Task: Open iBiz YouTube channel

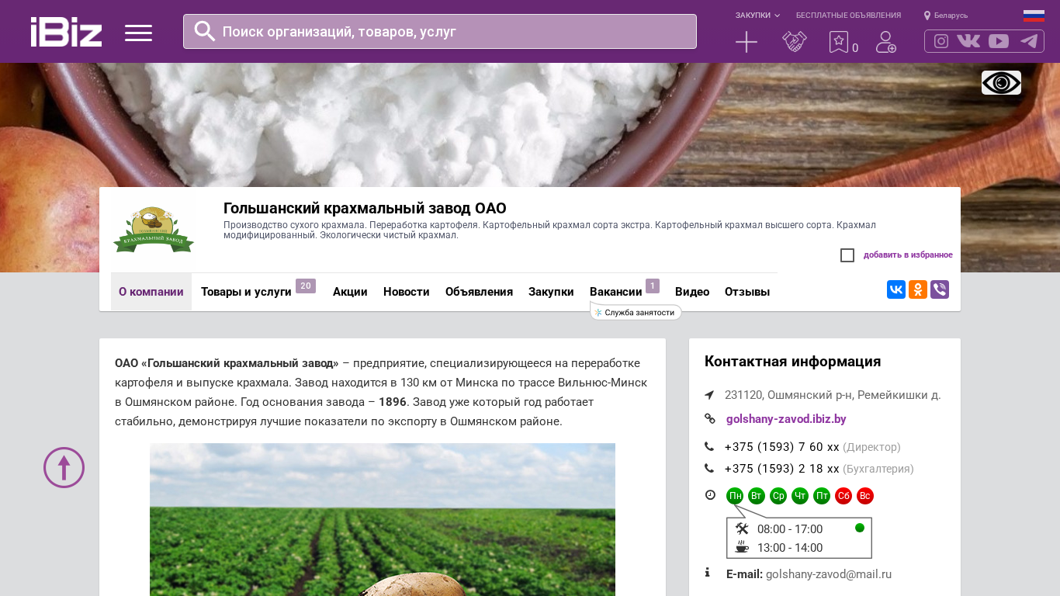Action: pos(999,41)
